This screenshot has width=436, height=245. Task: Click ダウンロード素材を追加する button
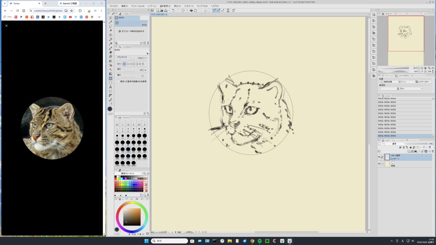(132, 31)
